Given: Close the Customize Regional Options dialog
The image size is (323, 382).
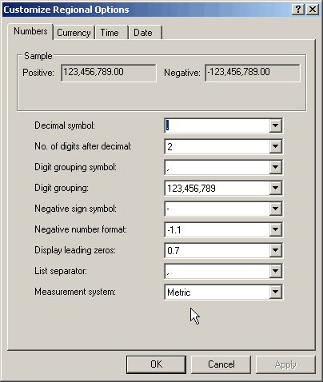Looking at the screenshot, I should (x=313, y=10).
